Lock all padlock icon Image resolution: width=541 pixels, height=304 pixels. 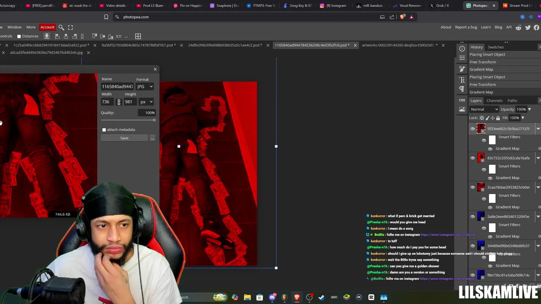tap(498, 118)
